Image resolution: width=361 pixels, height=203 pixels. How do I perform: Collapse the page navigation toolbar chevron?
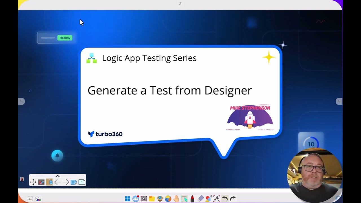pos(58,176)
